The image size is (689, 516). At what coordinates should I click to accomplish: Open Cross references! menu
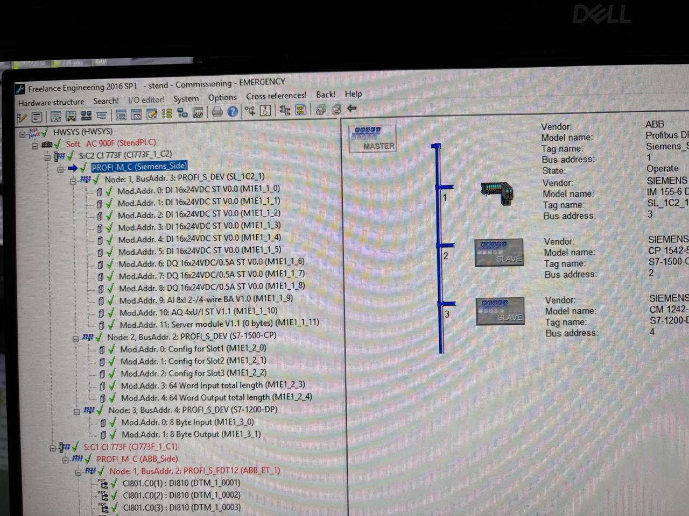276,96
